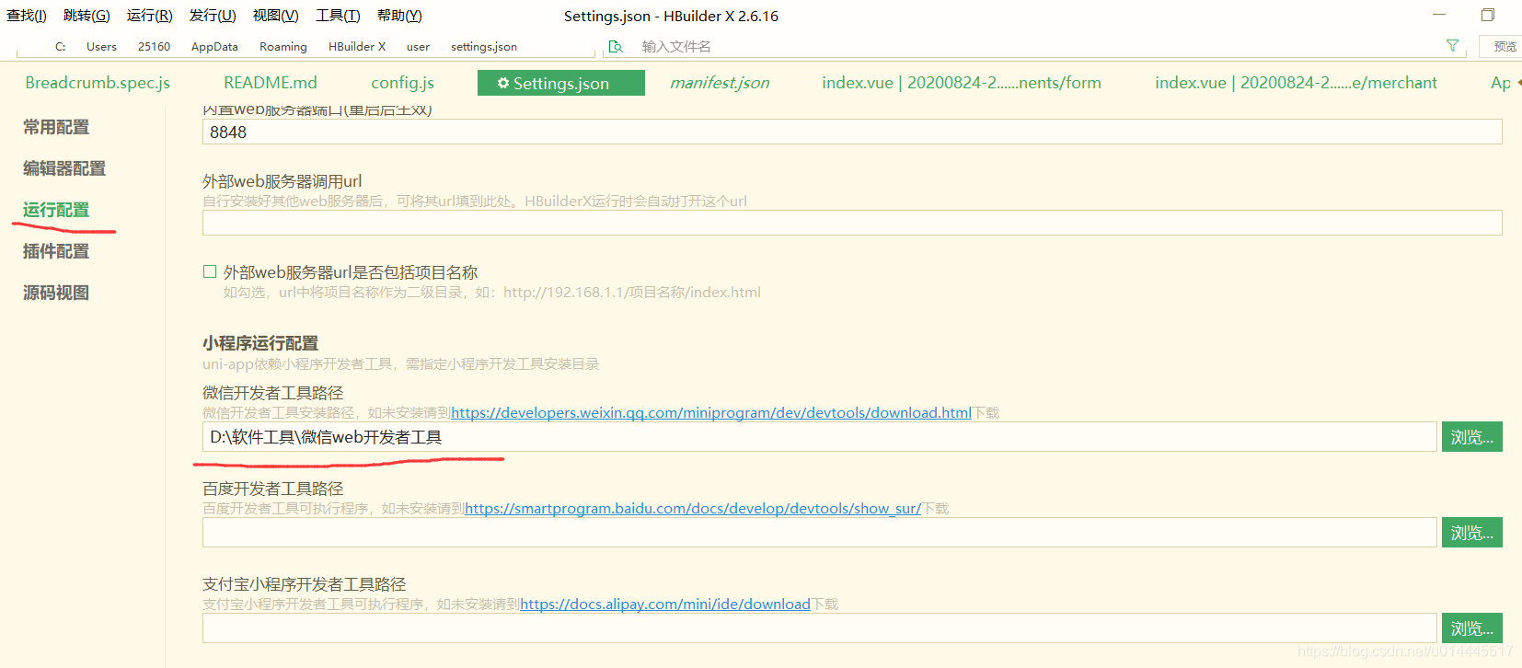Click the C: breadcrumb segment
Image resolution: width=1522 pixels, height=668 pixels.
60,46
